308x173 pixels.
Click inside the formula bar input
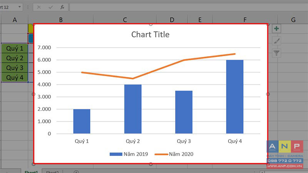tap(189, 7)
